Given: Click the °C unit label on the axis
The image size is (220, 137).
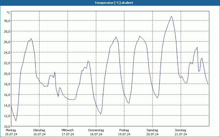Looking at the screenshot, I should click(x=9, y=13).
